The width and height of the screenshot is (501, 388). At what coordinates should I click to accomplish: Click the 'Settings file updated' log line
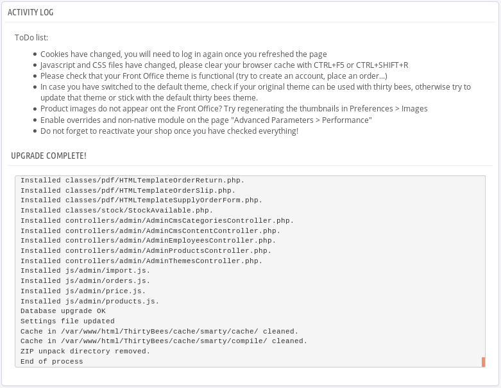(x=67, y=321)
